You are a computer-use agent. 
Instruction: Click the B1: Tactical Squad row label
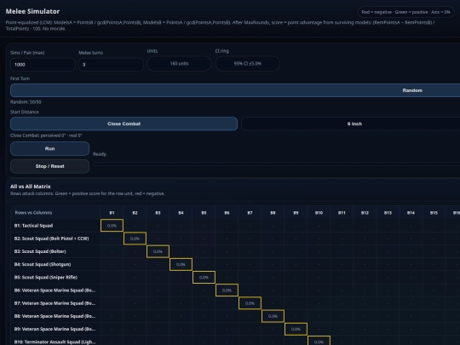[x=33, y=226]
